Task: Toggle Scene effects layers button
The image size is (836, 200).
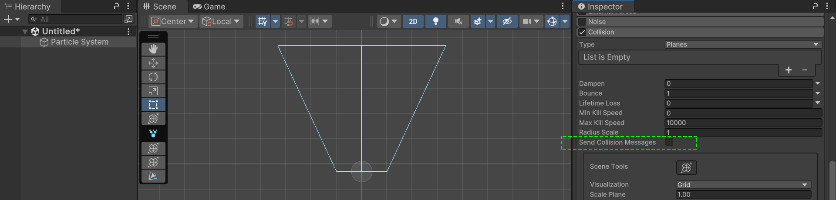Action: click(x=478, y=21)
